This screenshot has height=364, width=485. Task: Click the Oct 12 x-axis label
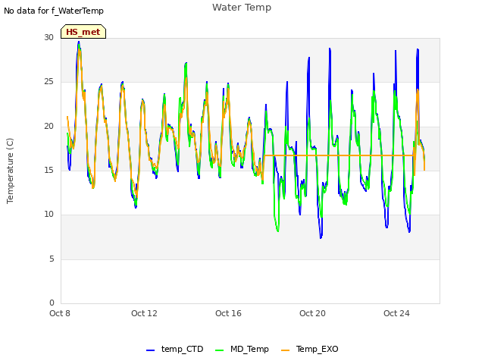[144, 313]
